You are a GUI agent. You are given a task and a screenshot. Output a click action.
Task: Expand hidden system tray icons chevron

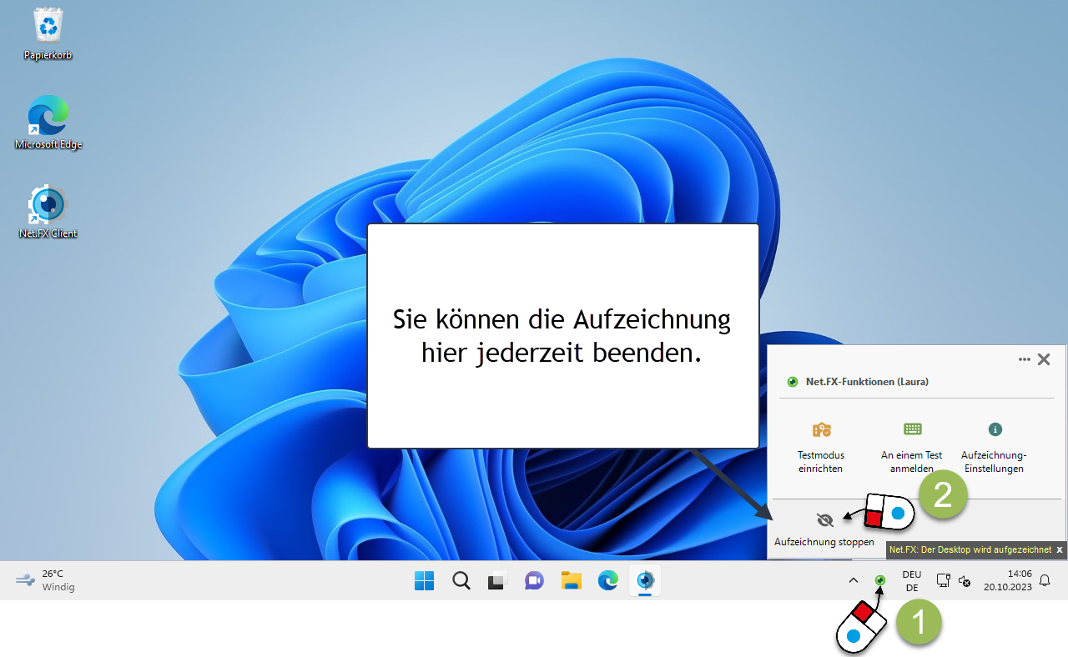[x=853, y=580]
